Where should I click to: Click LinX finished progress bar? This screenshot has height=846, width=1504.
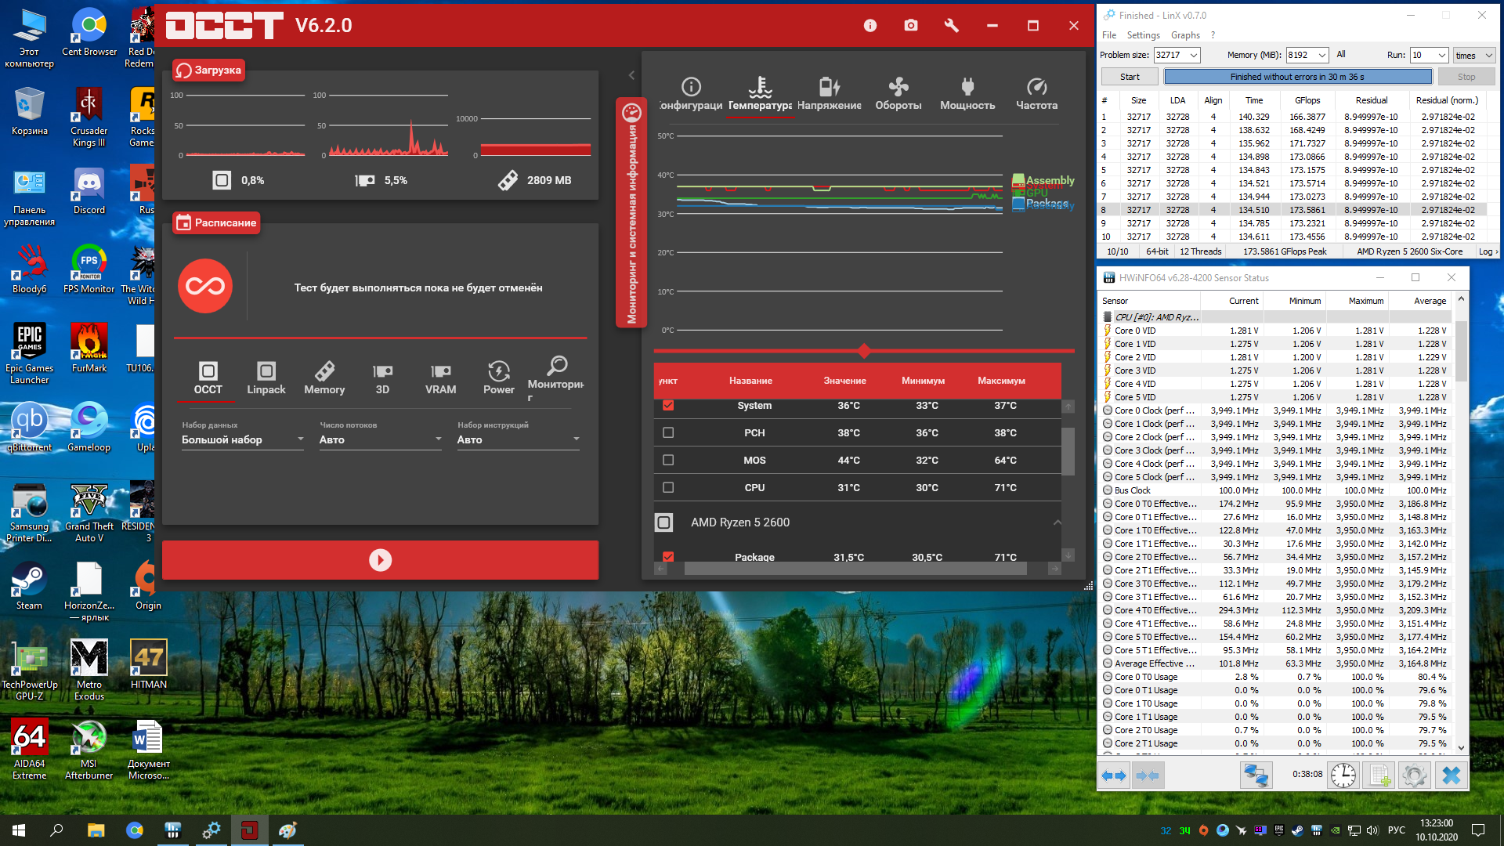click(1298, 77)
